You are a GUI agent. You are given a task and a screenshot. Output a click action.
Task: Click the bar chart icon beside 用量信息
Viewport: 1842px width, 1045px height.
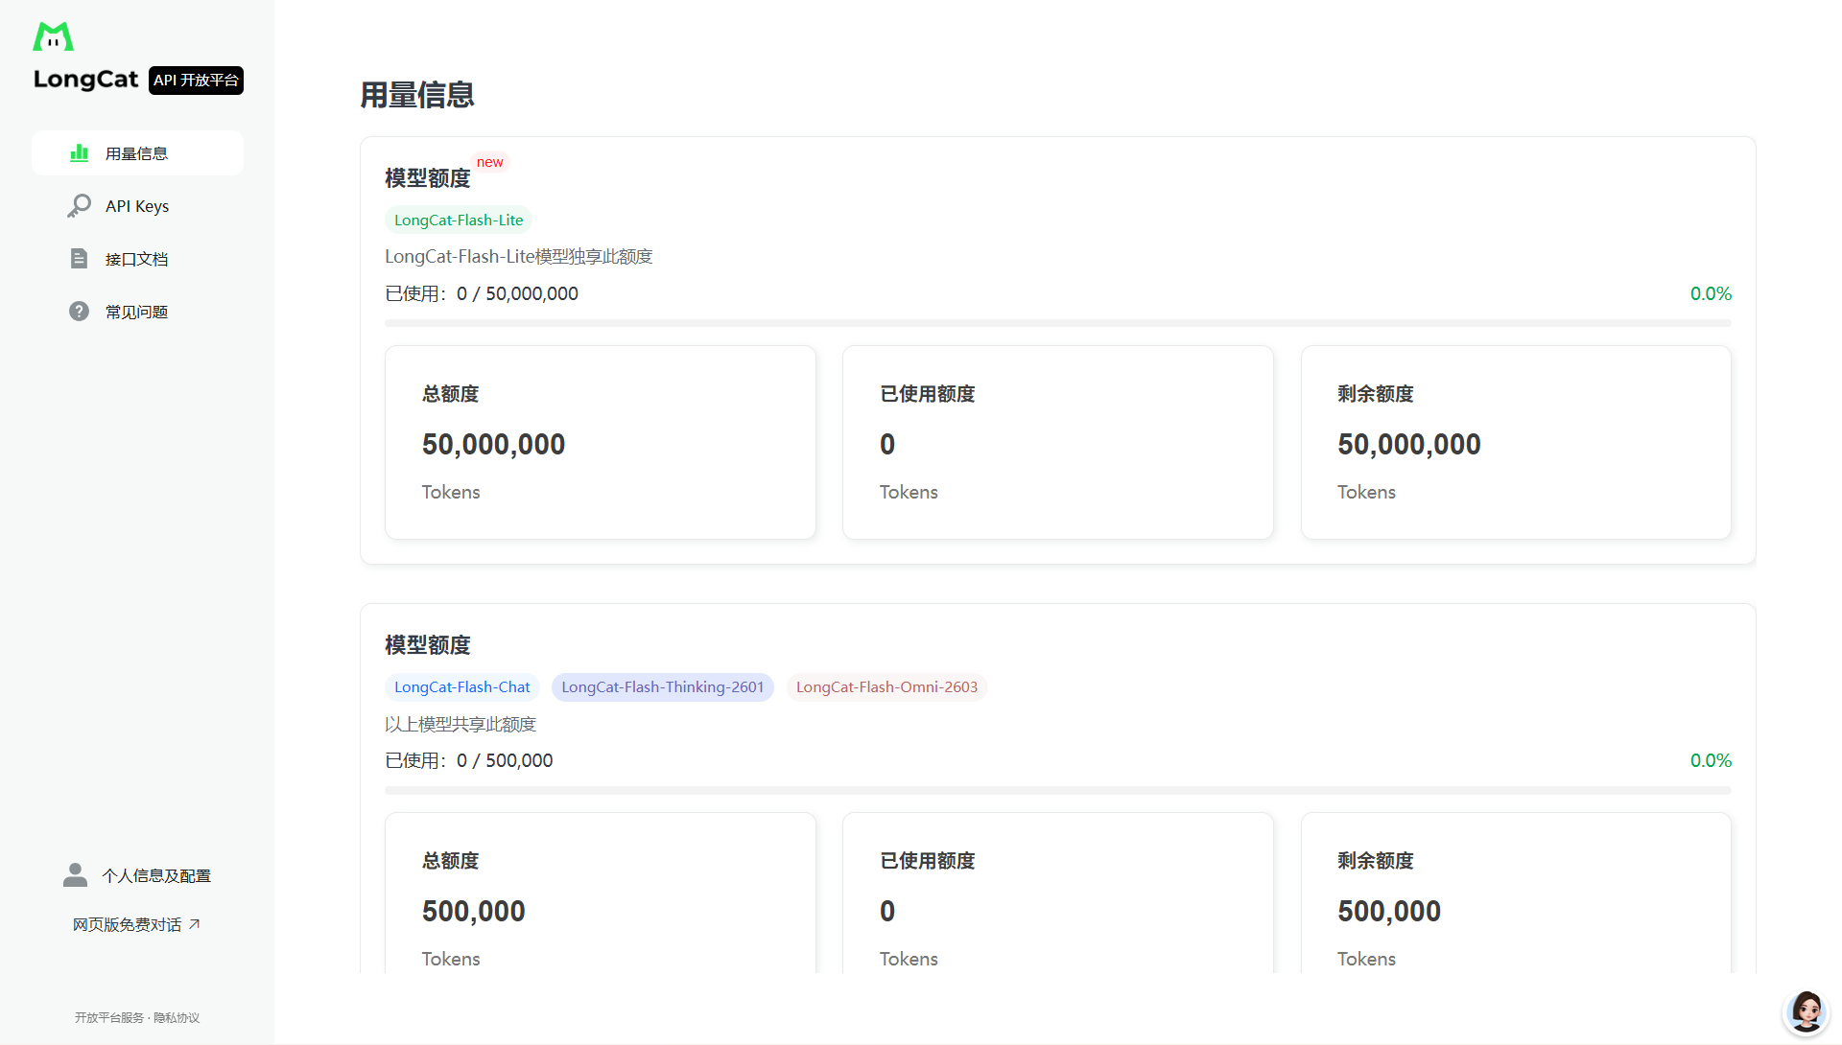(79, 153)
